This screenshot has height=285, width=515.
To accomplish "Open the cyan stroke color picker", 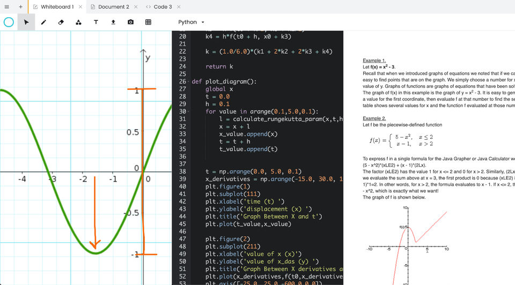I will pos(9,22).
